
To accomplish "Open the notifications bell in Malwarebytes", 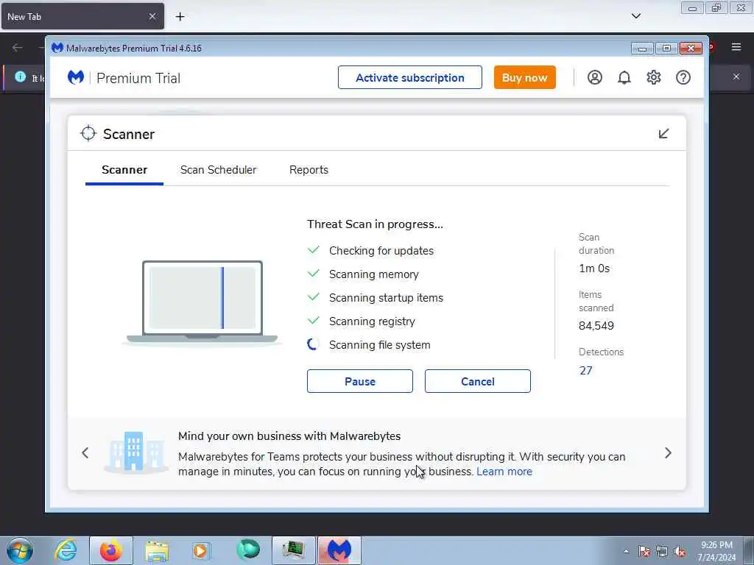I will coord(624,77).
